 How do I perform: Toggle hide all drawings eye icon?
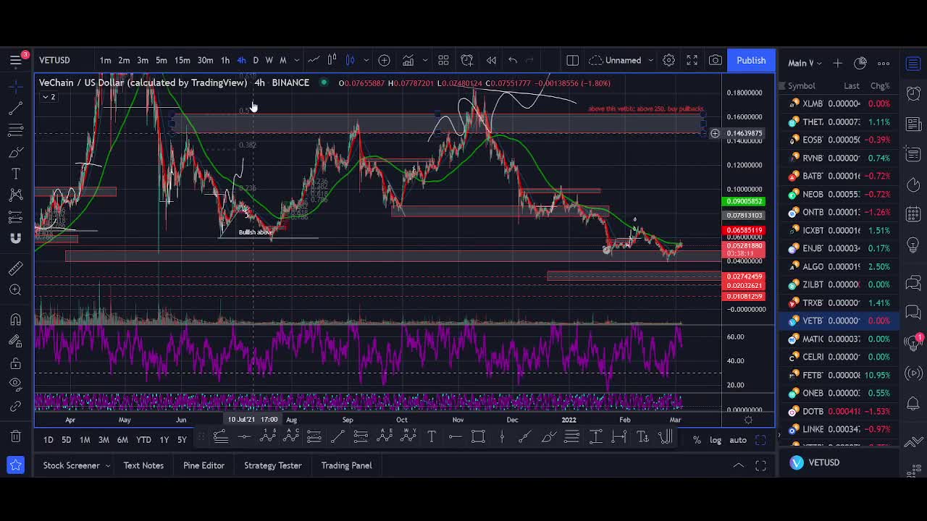(x=15, y=384)
